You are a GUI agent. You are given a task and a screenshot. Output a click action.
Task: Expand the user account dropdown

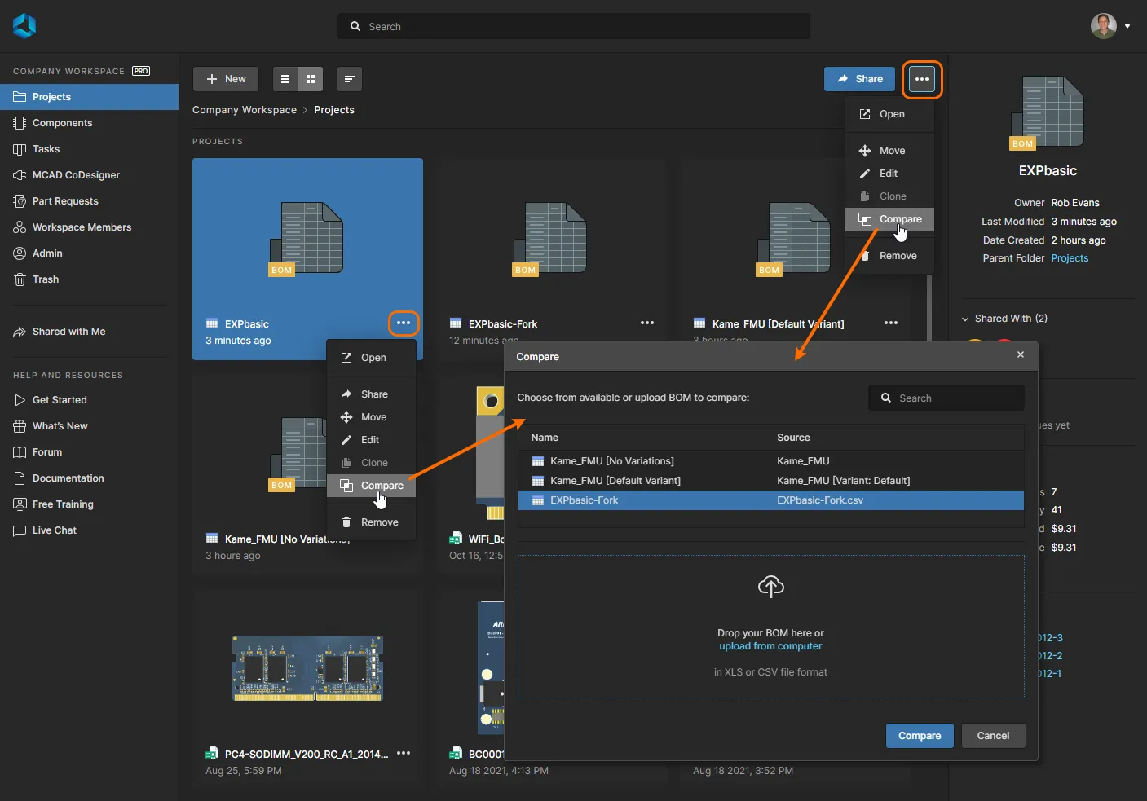(1127, 26)
